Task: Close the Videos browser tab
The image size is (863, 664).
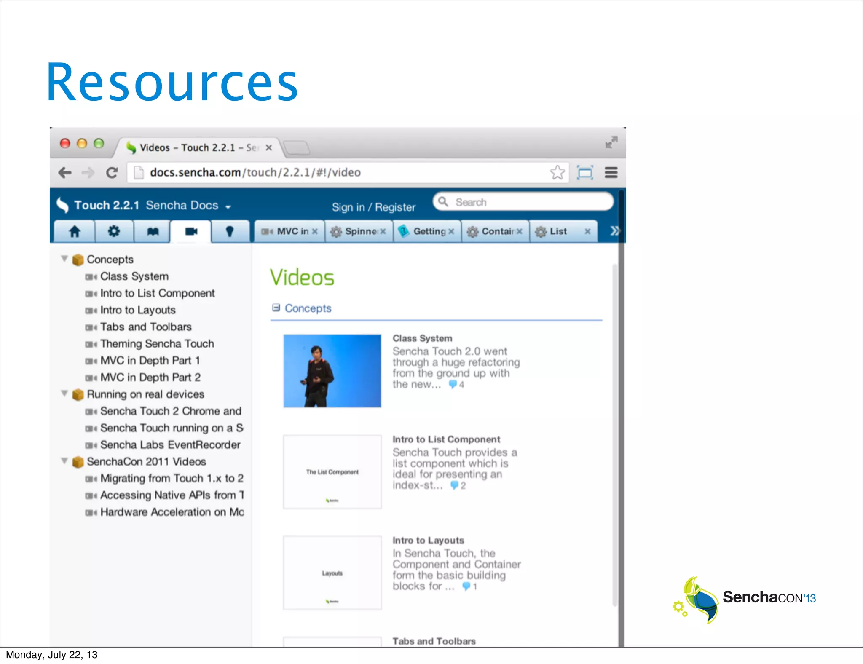Action: [x=269, y=148]
